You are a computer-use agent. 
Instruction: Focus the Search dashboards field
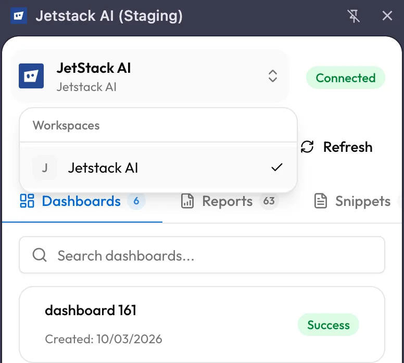(x=202, y=255)
